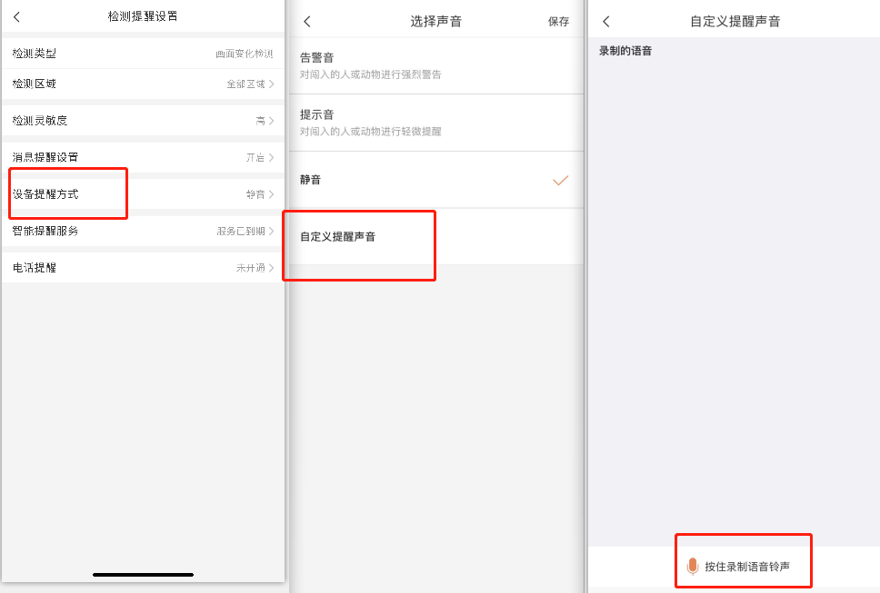
Task: Go back from the 自定义提醒声音 page
Action: coord(606,22)
